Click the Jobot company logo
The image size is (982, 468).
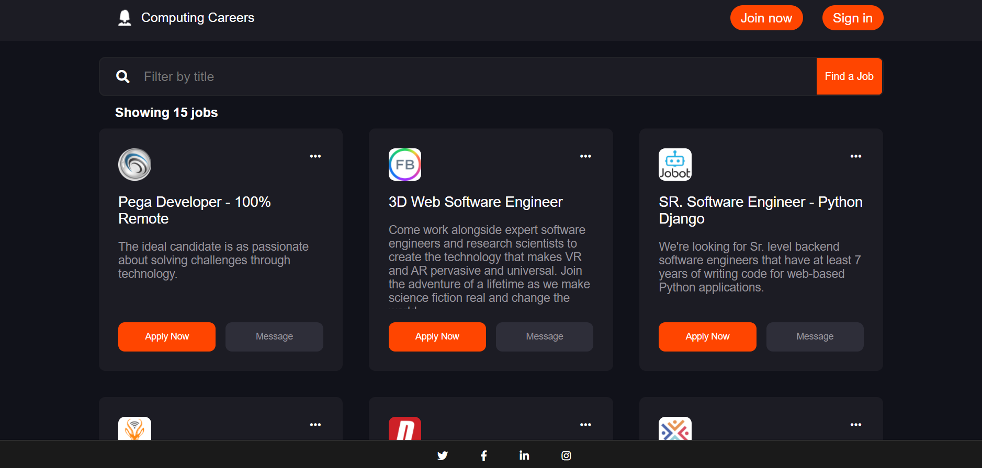tap(675, 165)
